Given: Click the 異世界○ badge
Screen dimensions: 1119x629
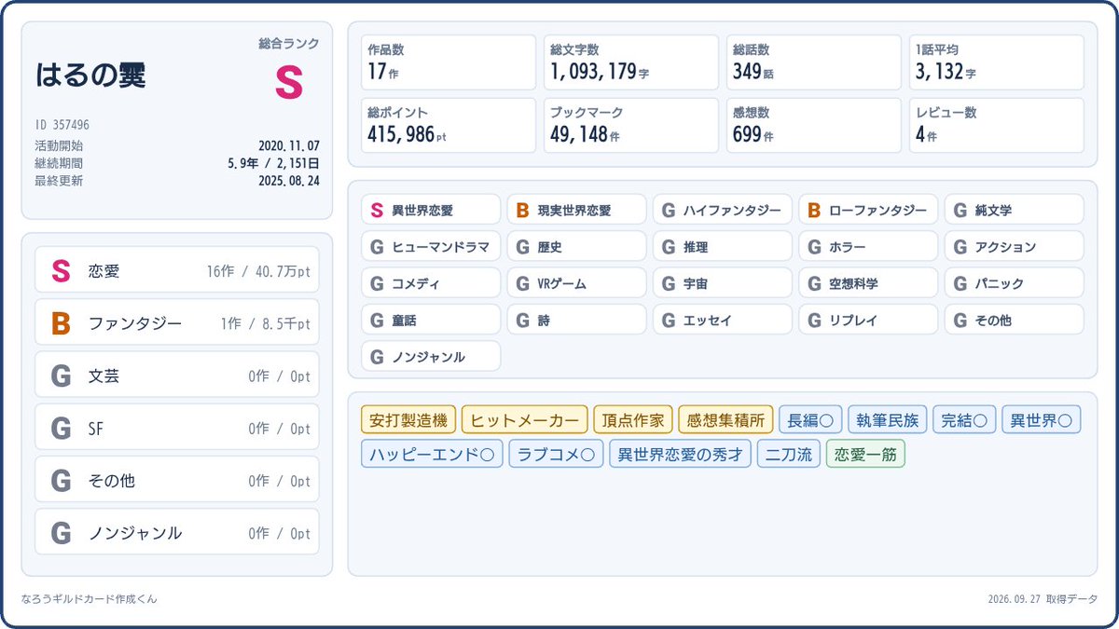Looking at the screenshot, I should tap(1042, 420).
